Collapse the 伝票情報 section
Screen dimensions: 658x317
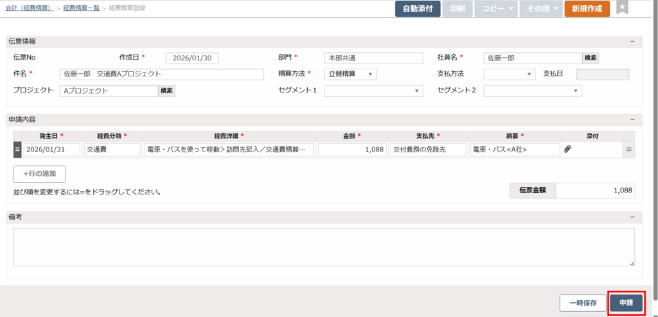632,41
